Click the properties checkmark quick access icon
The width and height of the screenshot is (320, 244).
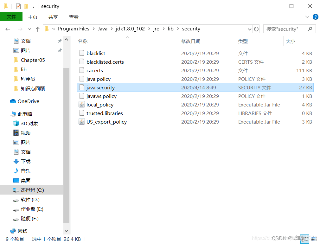point(18,6)
